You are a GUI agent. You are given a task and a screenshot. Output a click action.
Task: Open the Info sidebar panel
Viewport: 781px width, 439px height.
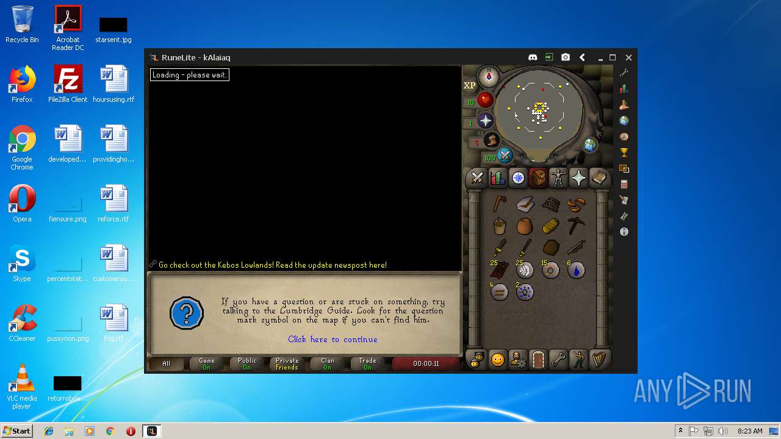tap(624, 232)
